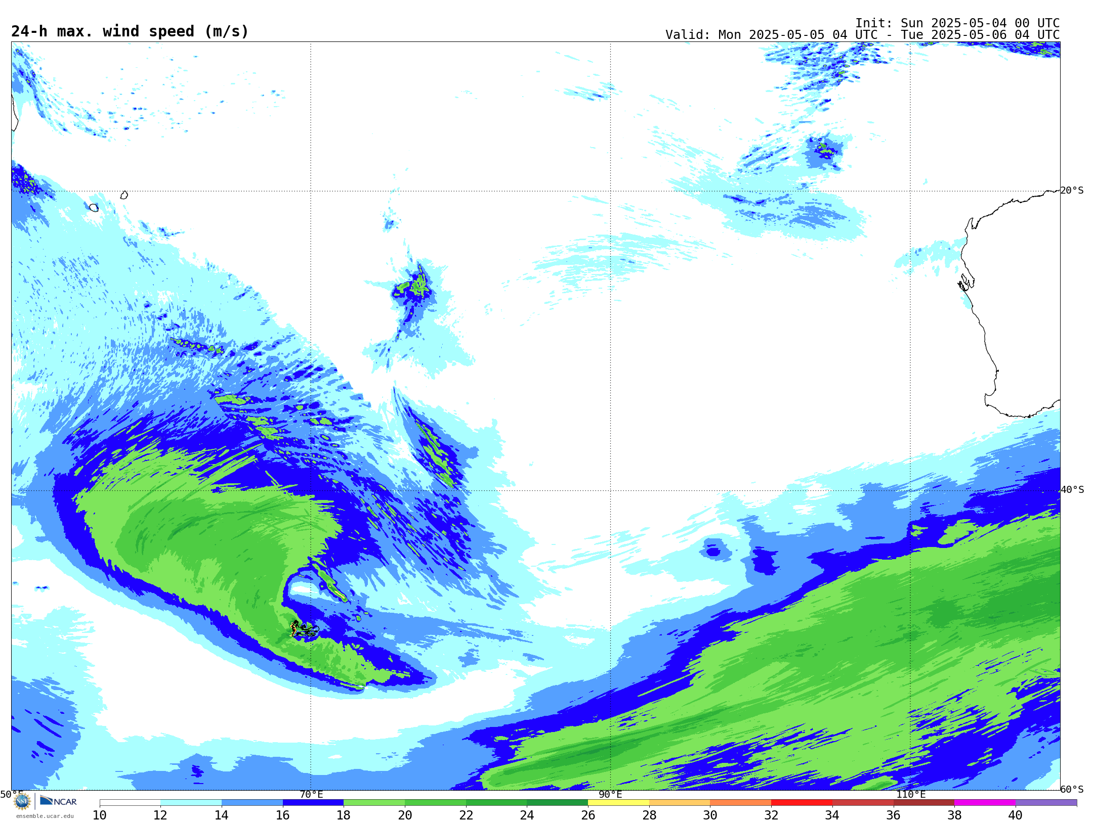This screenshot has width=1093, height=822.
Task: Click the 90°E longitude label
Action: coord(610,794)
